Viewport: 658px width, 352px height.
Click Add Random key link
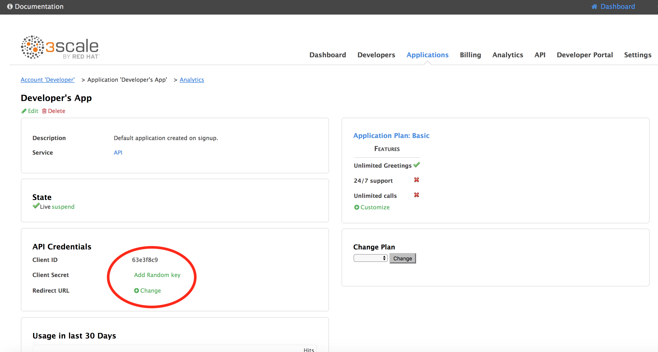(157, 275)
